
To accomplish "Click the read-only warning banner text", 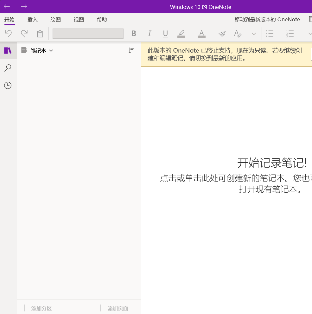I will coord(225,54).
